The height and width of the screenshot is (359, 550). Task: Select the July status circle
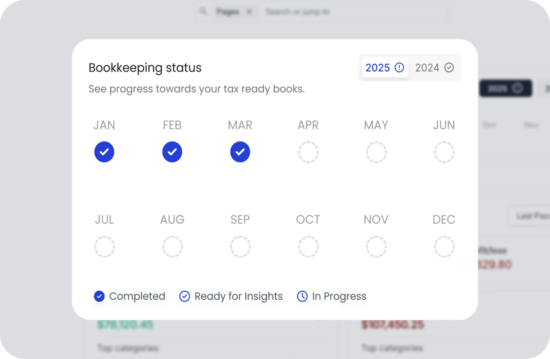(x=104, y=246)
